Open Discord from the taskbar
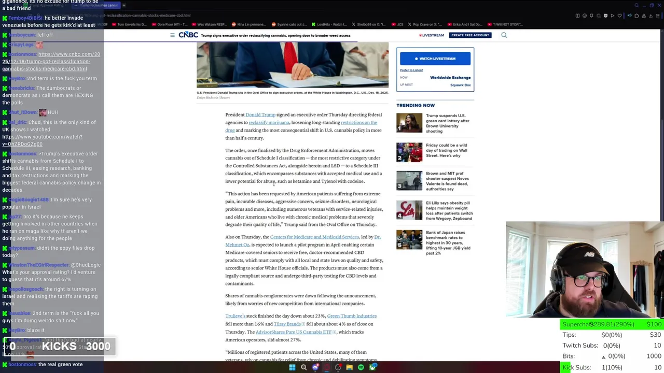 click(315, 367)
